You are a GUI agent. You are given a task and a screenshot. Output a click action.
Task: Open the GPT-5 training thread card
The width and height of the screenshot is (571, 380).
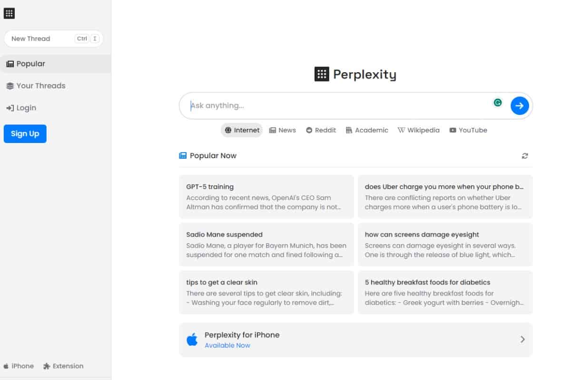(266, 197)
